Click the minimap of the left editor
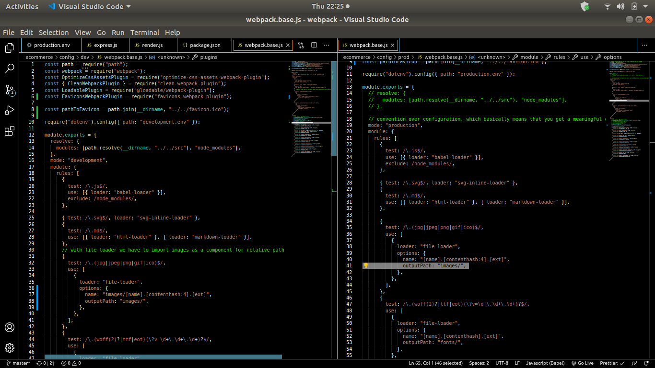 pyautogui.click(x=309, y=120)
